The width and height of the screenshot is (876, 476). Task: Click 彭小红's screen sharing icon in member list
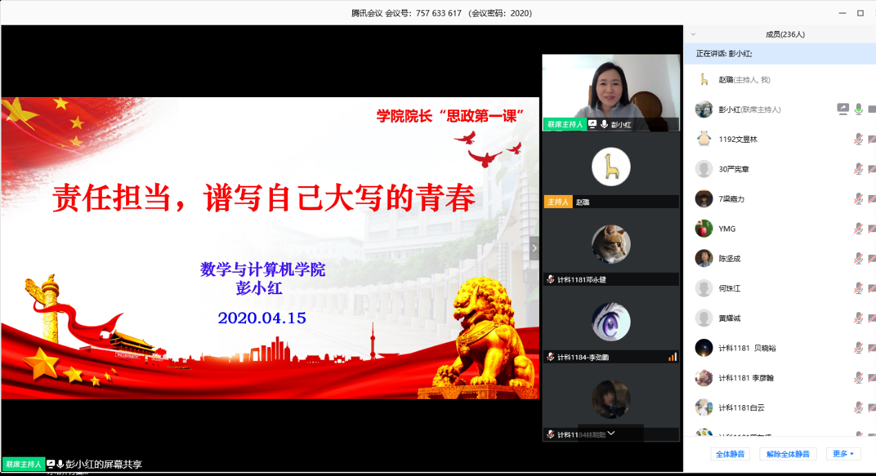843,109
